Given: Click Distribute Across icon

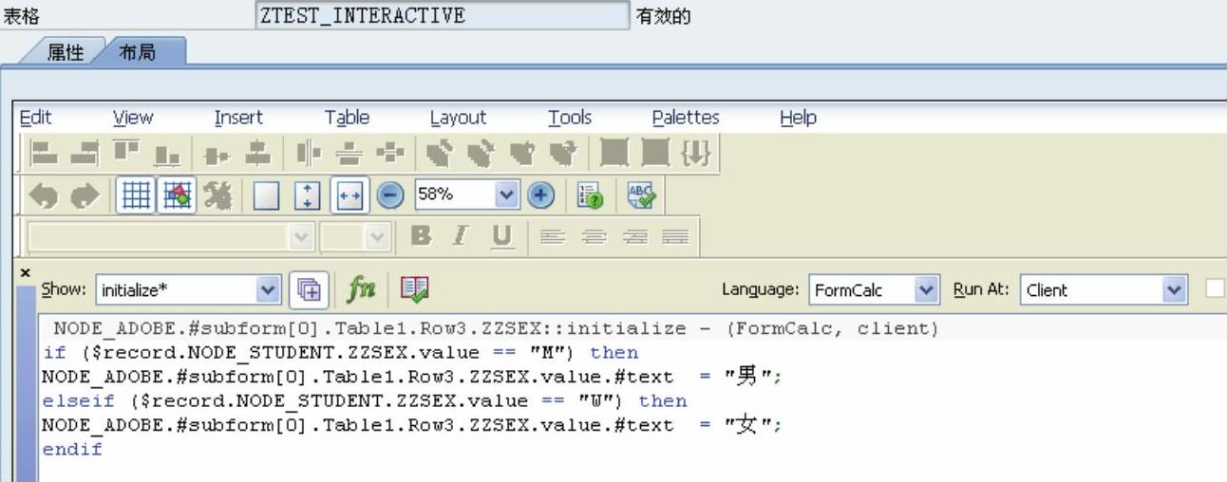Looking at the screenshot, I should click(309, 153).
